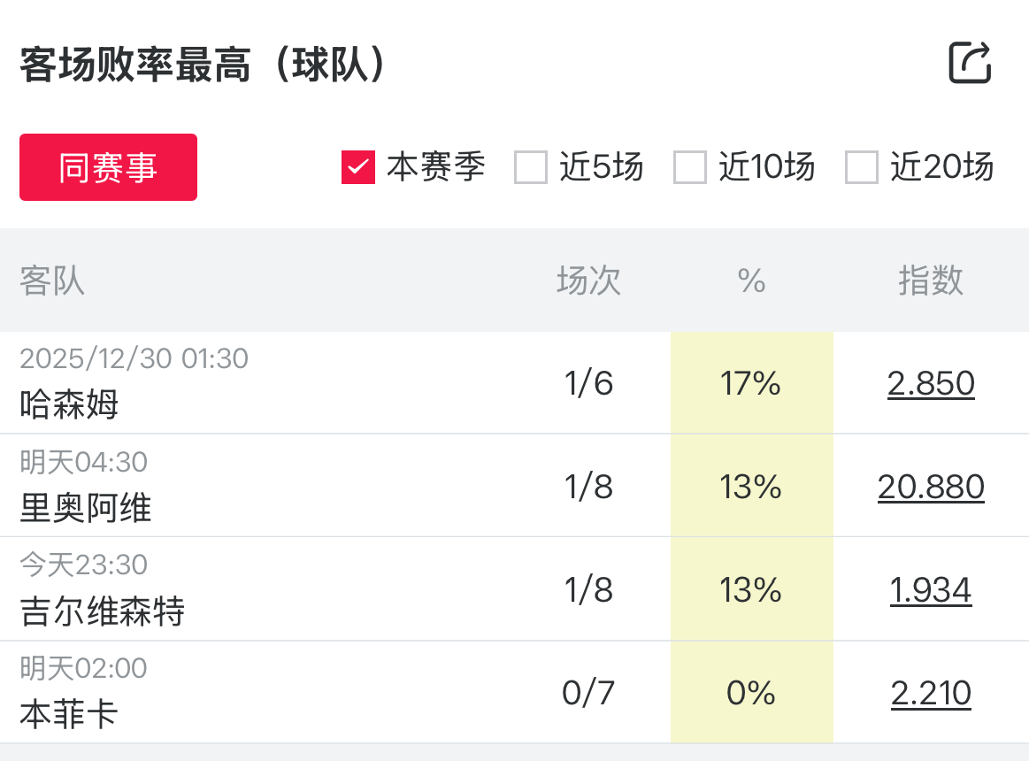Screen dimensions: 1029x761
Task: Tap the 吉尔维森特 team name
Action: coord(103,611)
